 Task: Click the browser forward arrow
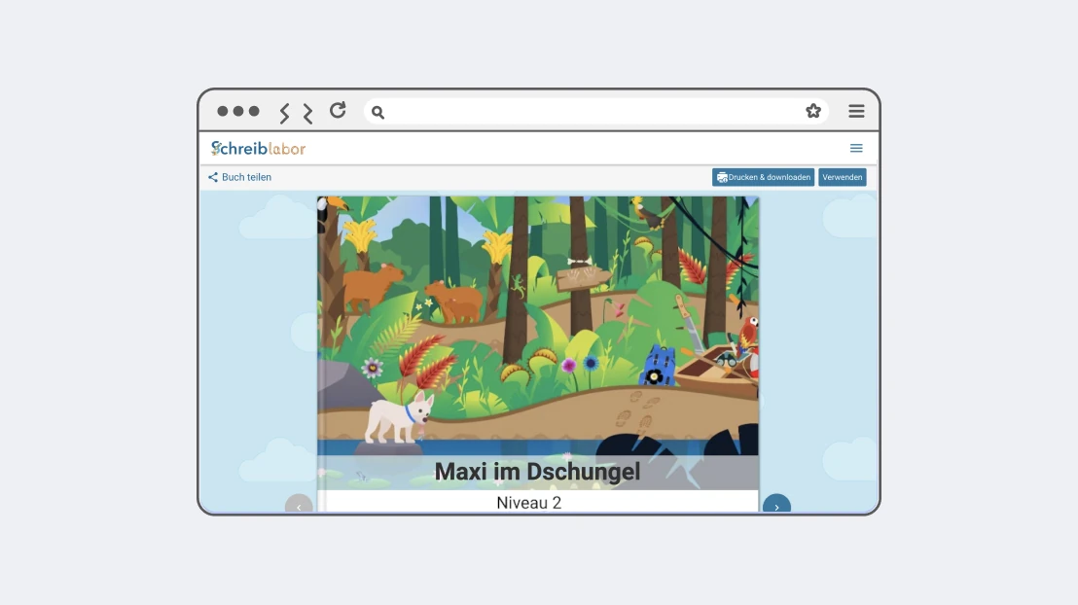pyautogui.click(x=307, y=113)
